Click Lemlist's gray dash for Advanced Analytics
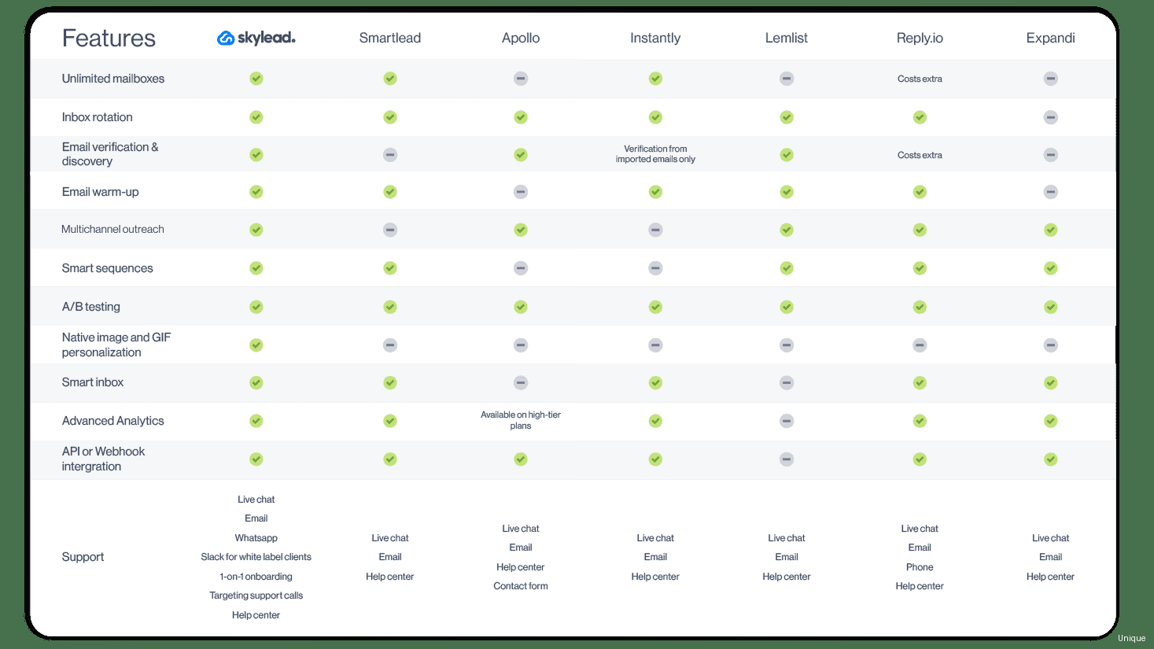Viewport: 1154px width, 649px height. (787, 421)
